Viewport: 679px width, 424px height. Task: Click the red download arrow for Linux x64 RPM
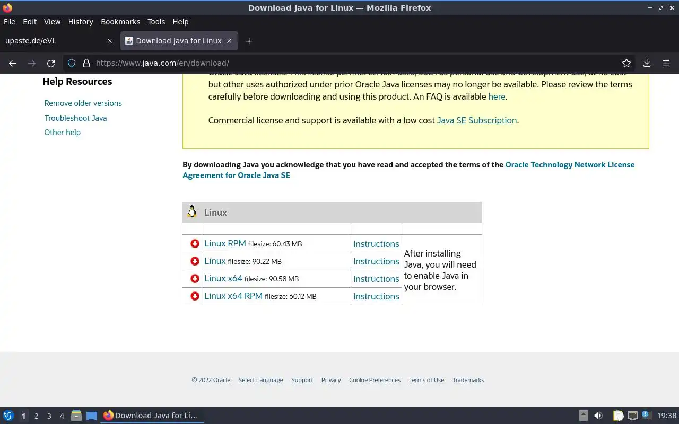point(195,296)
